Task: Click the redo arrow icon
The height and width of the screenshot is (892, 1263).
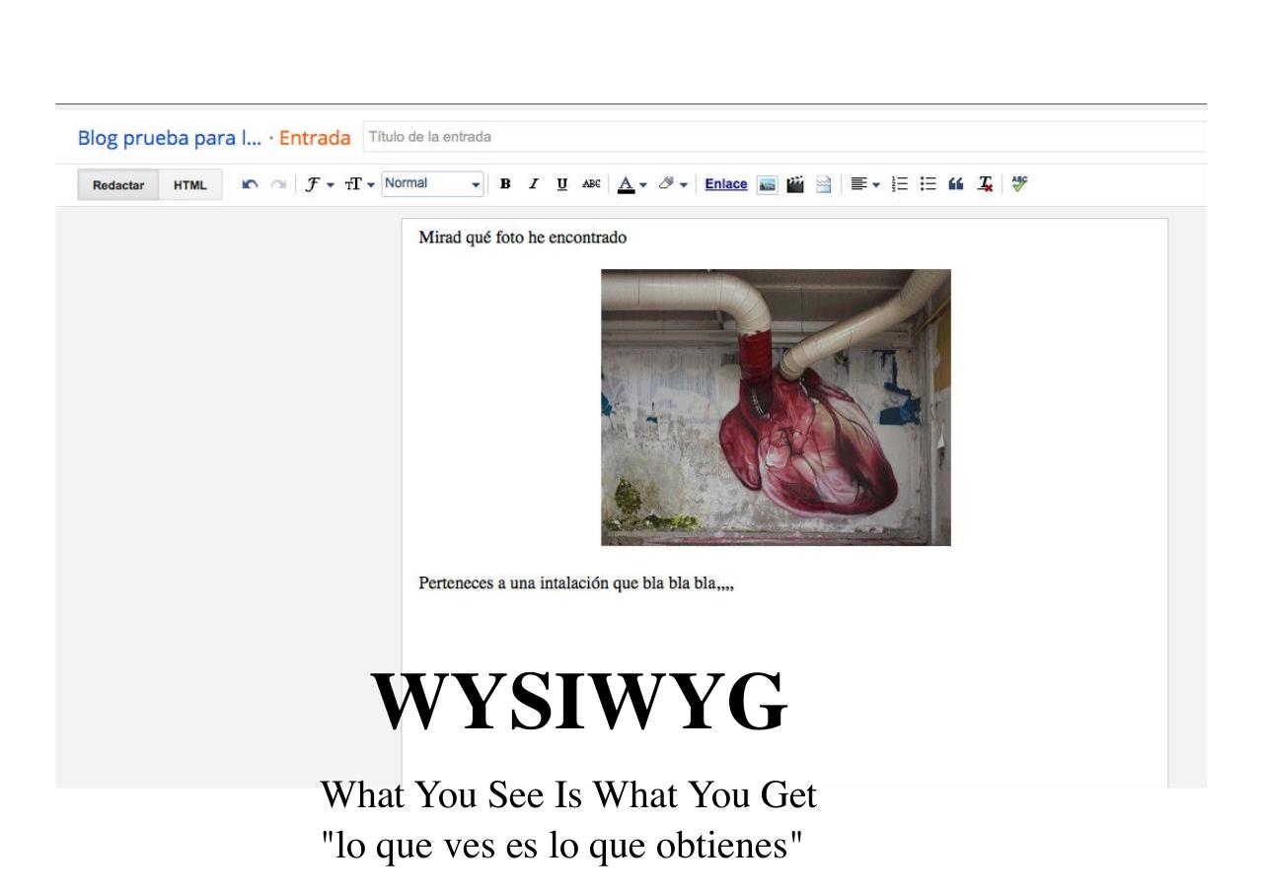Action: (278, 184)
